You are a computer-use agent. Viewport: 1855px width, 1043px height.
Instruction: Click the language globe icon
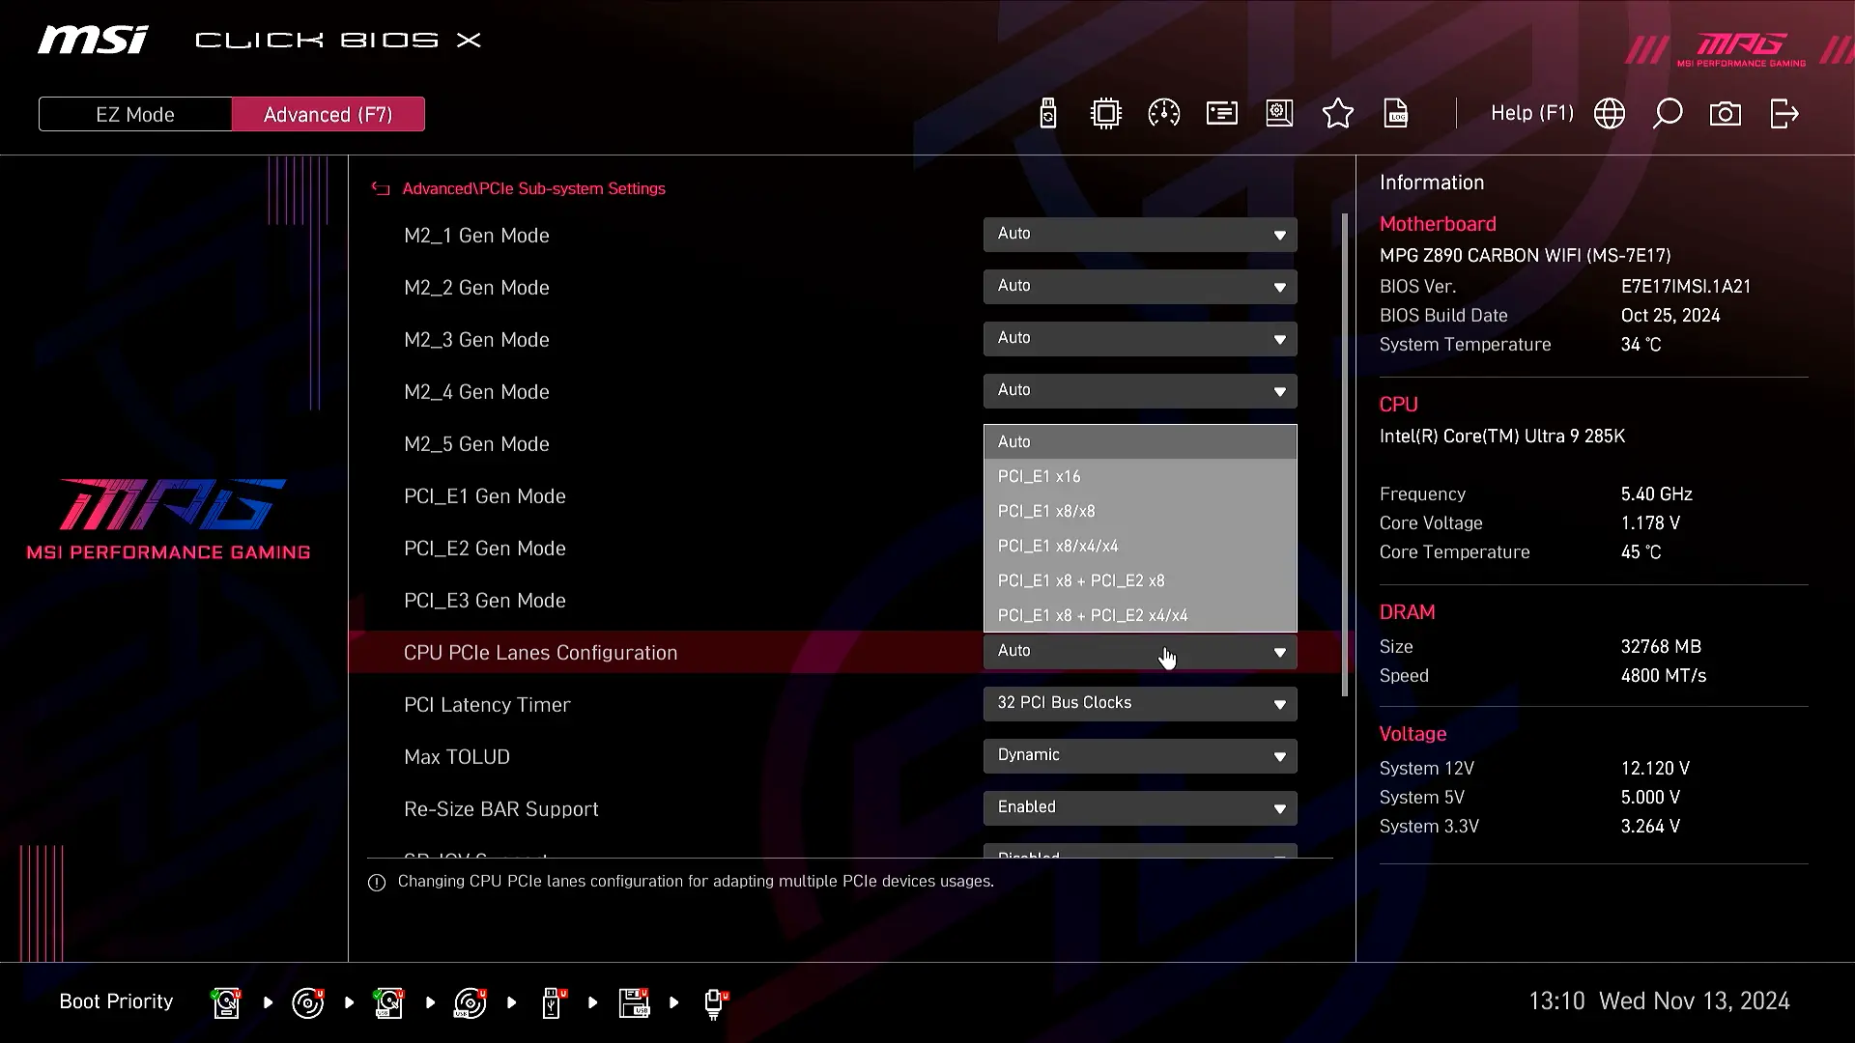(1610, 114)
